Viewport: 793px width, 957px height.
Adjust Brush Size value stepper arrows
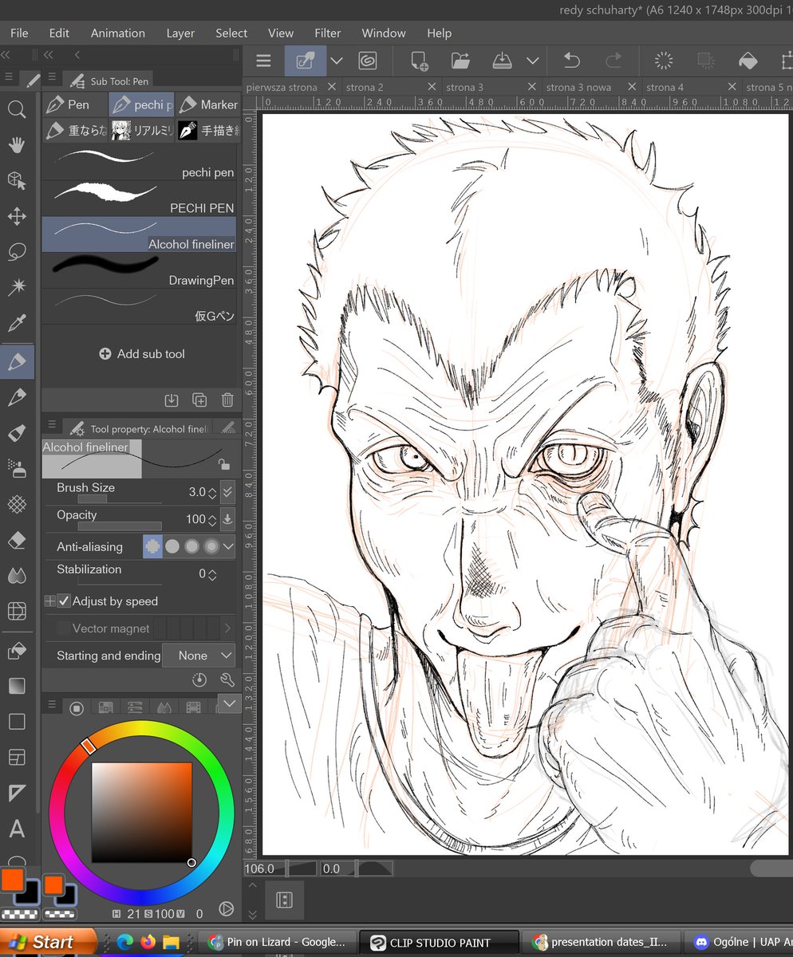[212, 492]
